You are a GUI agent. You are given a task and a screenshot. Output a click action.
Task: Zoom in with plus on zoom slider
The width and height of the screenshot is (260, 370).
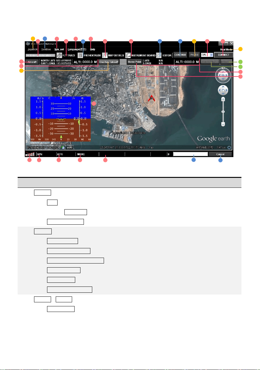point(223,99)
